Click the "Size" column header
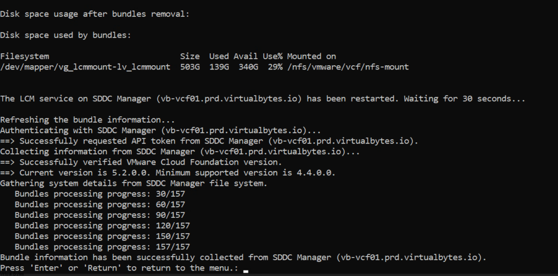Screen dimensions: 558x276 (x=190, y=57)
